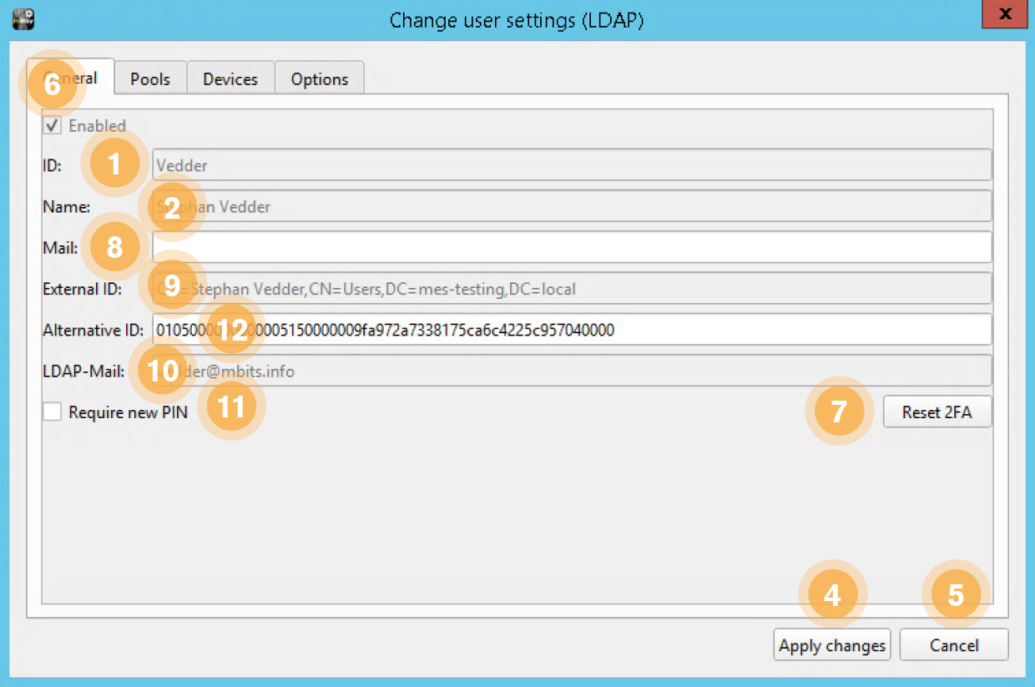The image size is (1035, 687).
Task: Click the numbered badge 12 over Alternative ID
Action: click(x=233, y=329)
